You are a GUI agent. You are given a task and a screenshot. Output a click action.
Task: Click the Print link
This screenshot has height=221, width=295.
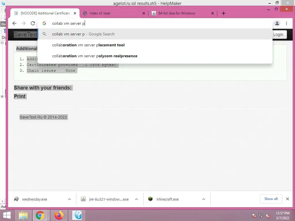[20, 96]
